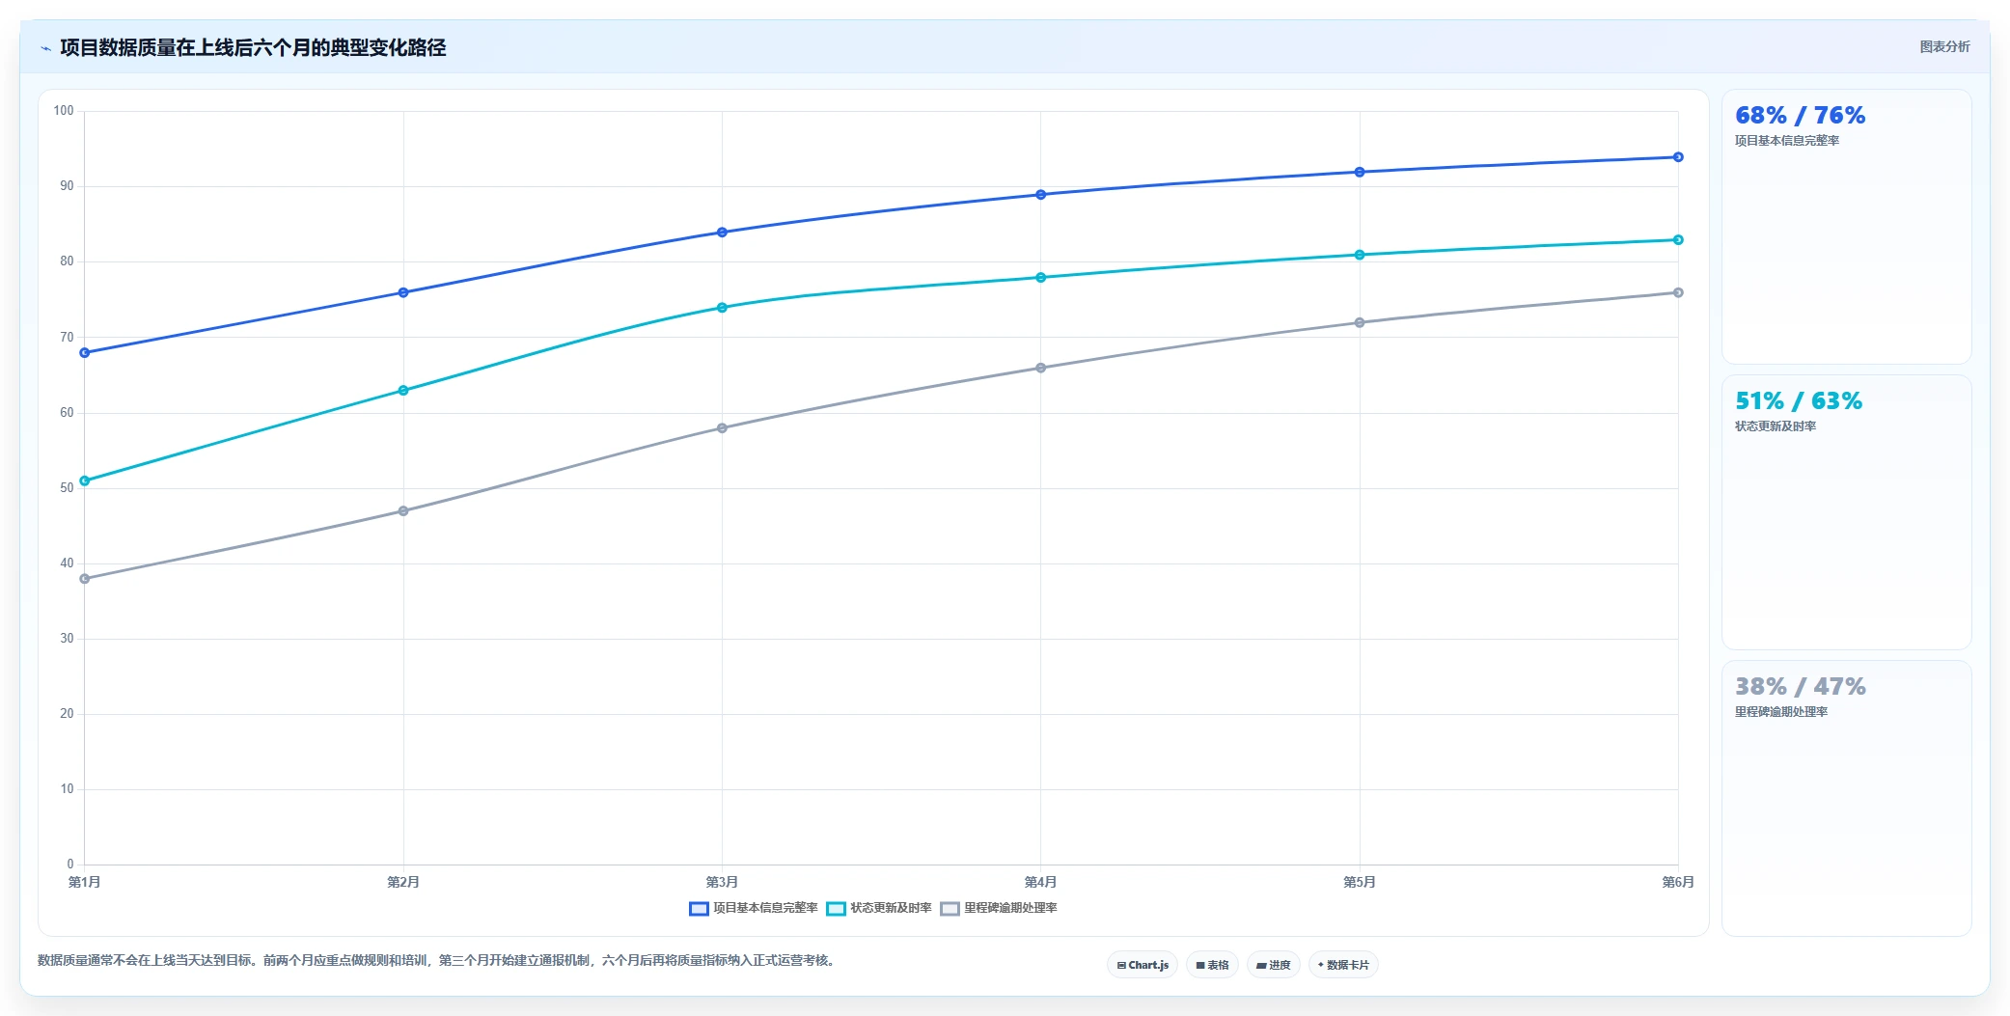Click the 0 y-axis label
The image size is (2010, 1016).
[70, 865]
